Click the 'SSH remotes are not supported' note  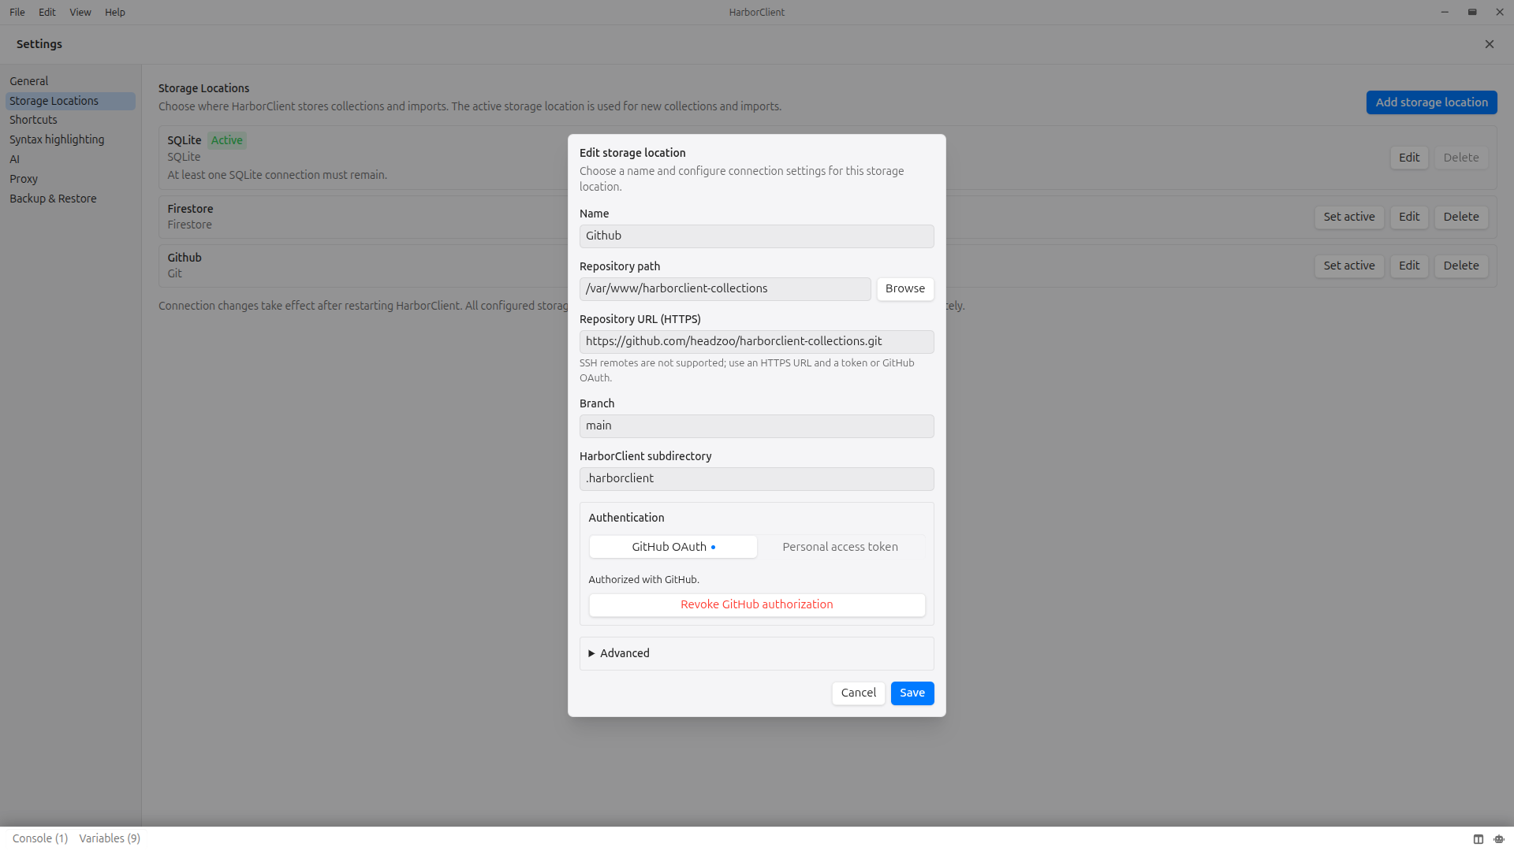[747, 370]
